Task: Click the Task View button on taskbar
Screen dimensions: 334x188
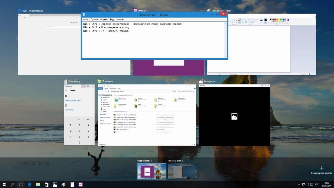Action: tap(21, 184)
